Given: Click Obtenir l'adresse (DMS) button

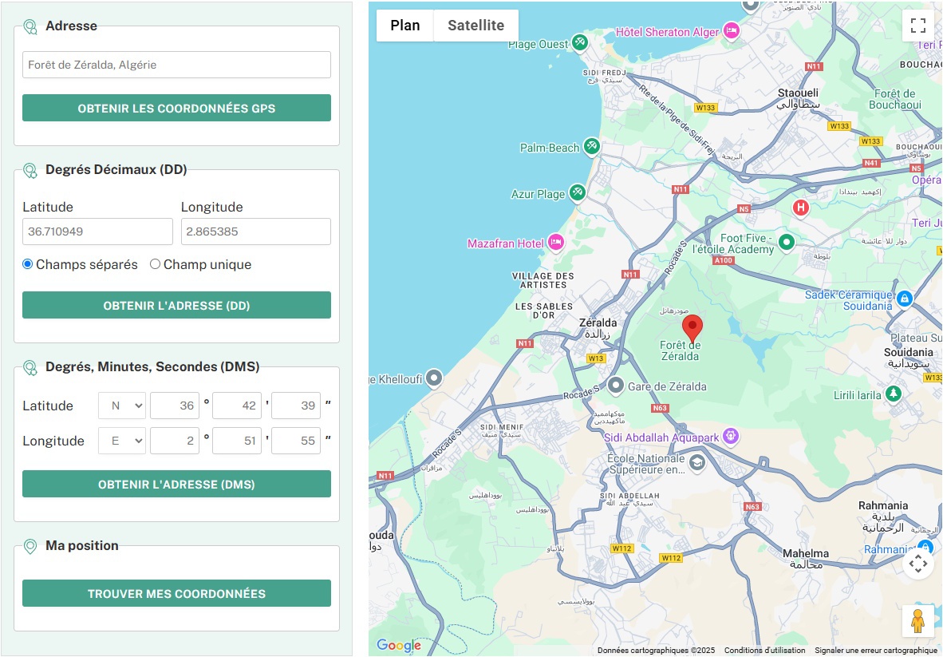Looking at the screenshot, I should [177, 484].
